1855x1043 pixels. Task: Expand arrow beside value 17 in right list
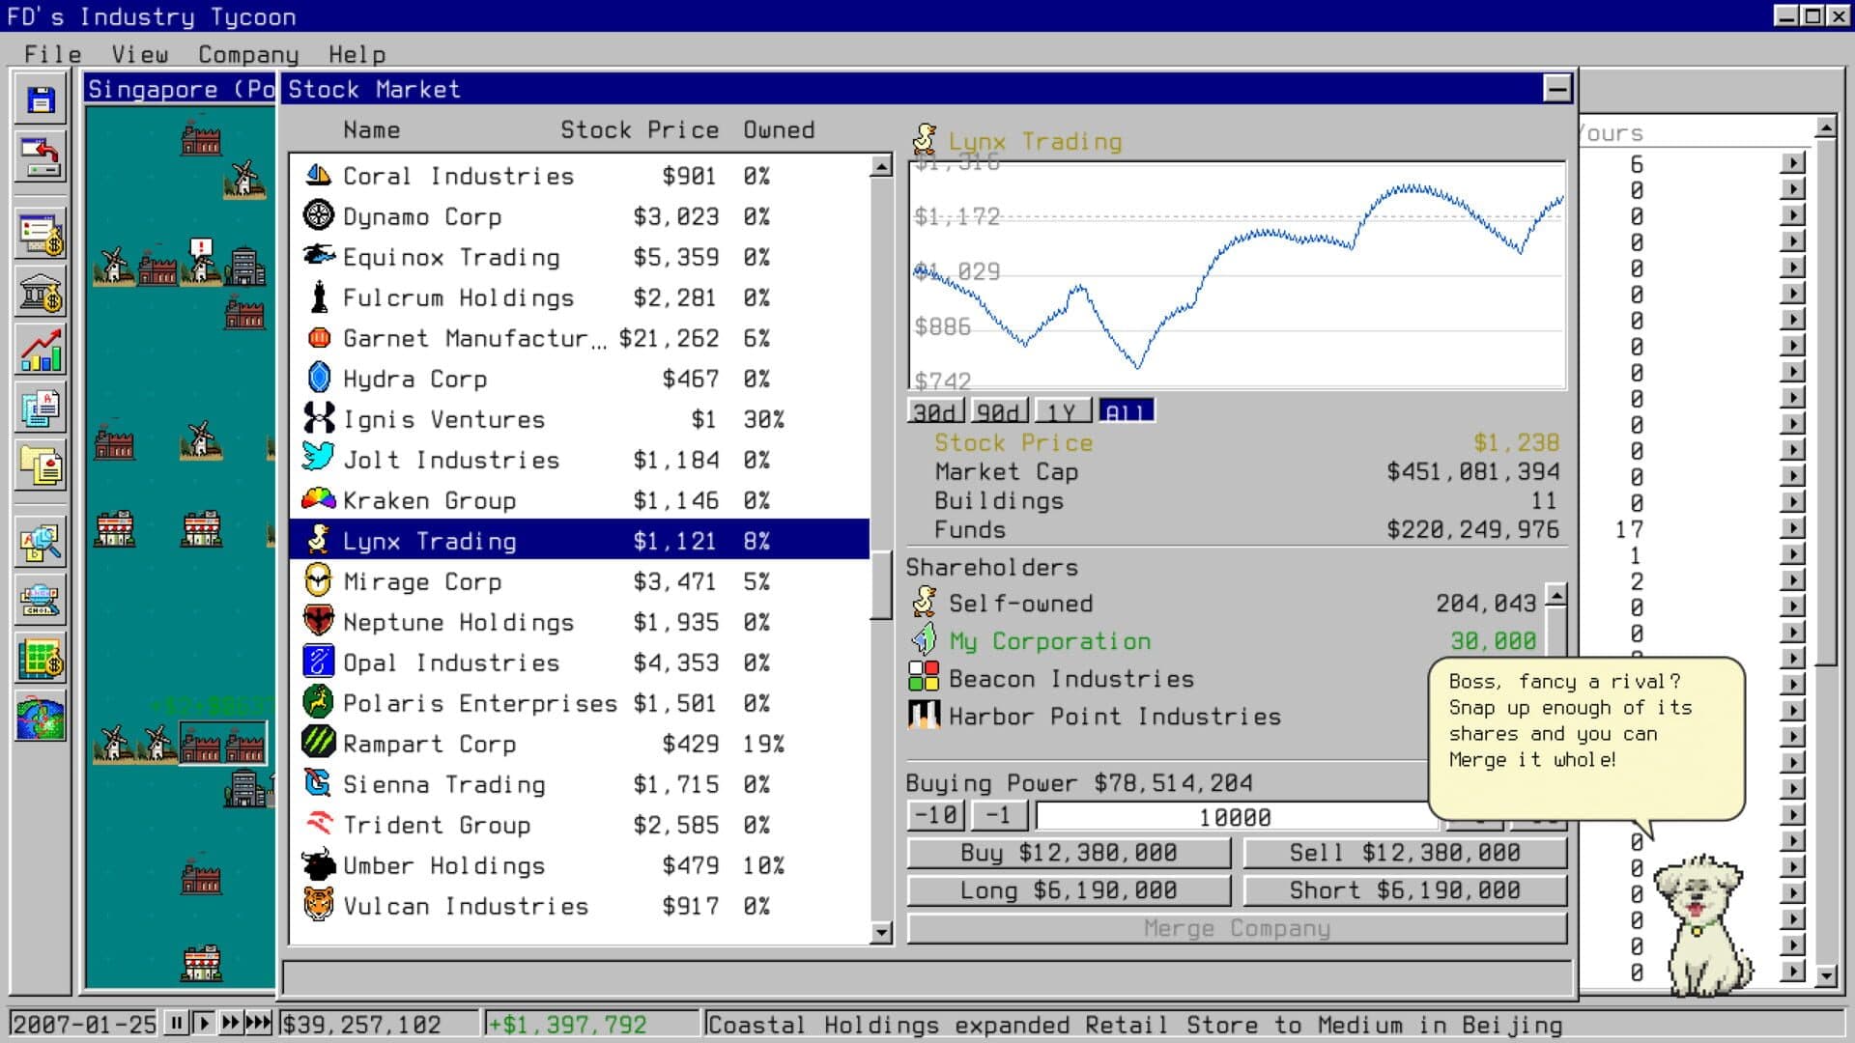click(1792, 528)
